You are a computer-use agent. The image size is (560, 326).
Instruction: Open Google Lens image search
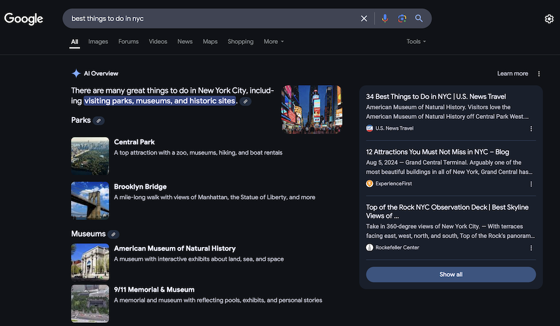click(x=402, y=18)
